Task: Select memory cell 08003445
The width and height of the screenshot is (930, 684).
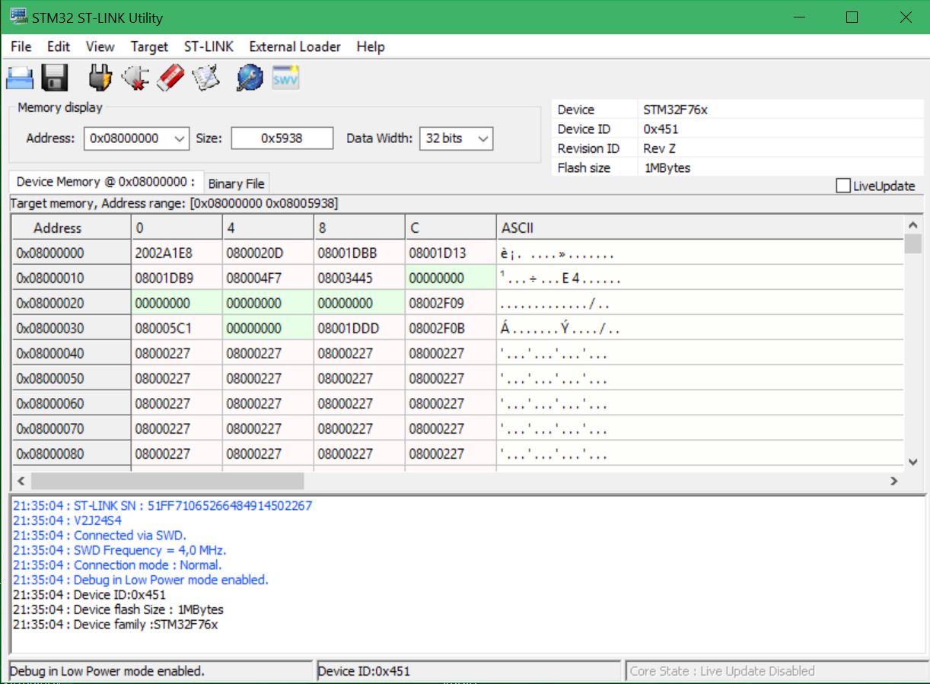Action: click(x=359, y=278)
